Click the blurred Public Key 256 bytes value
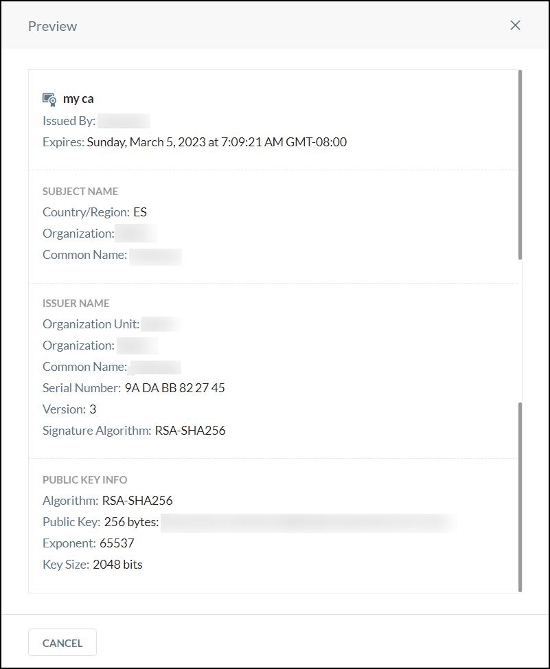This screenshot has width=550, height=669. (308, 523)
